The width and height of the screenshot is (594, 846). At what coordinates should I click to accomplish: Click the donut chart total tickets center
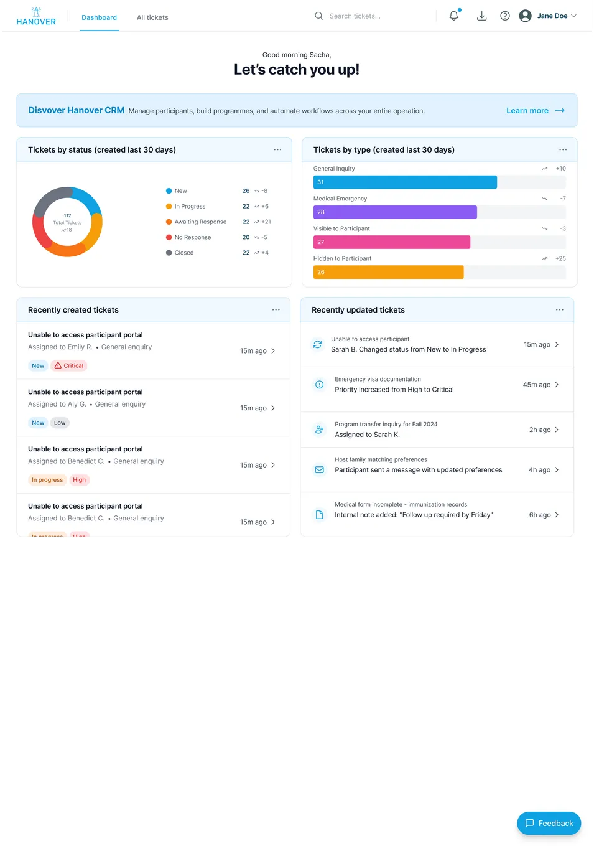coord(67,222)
